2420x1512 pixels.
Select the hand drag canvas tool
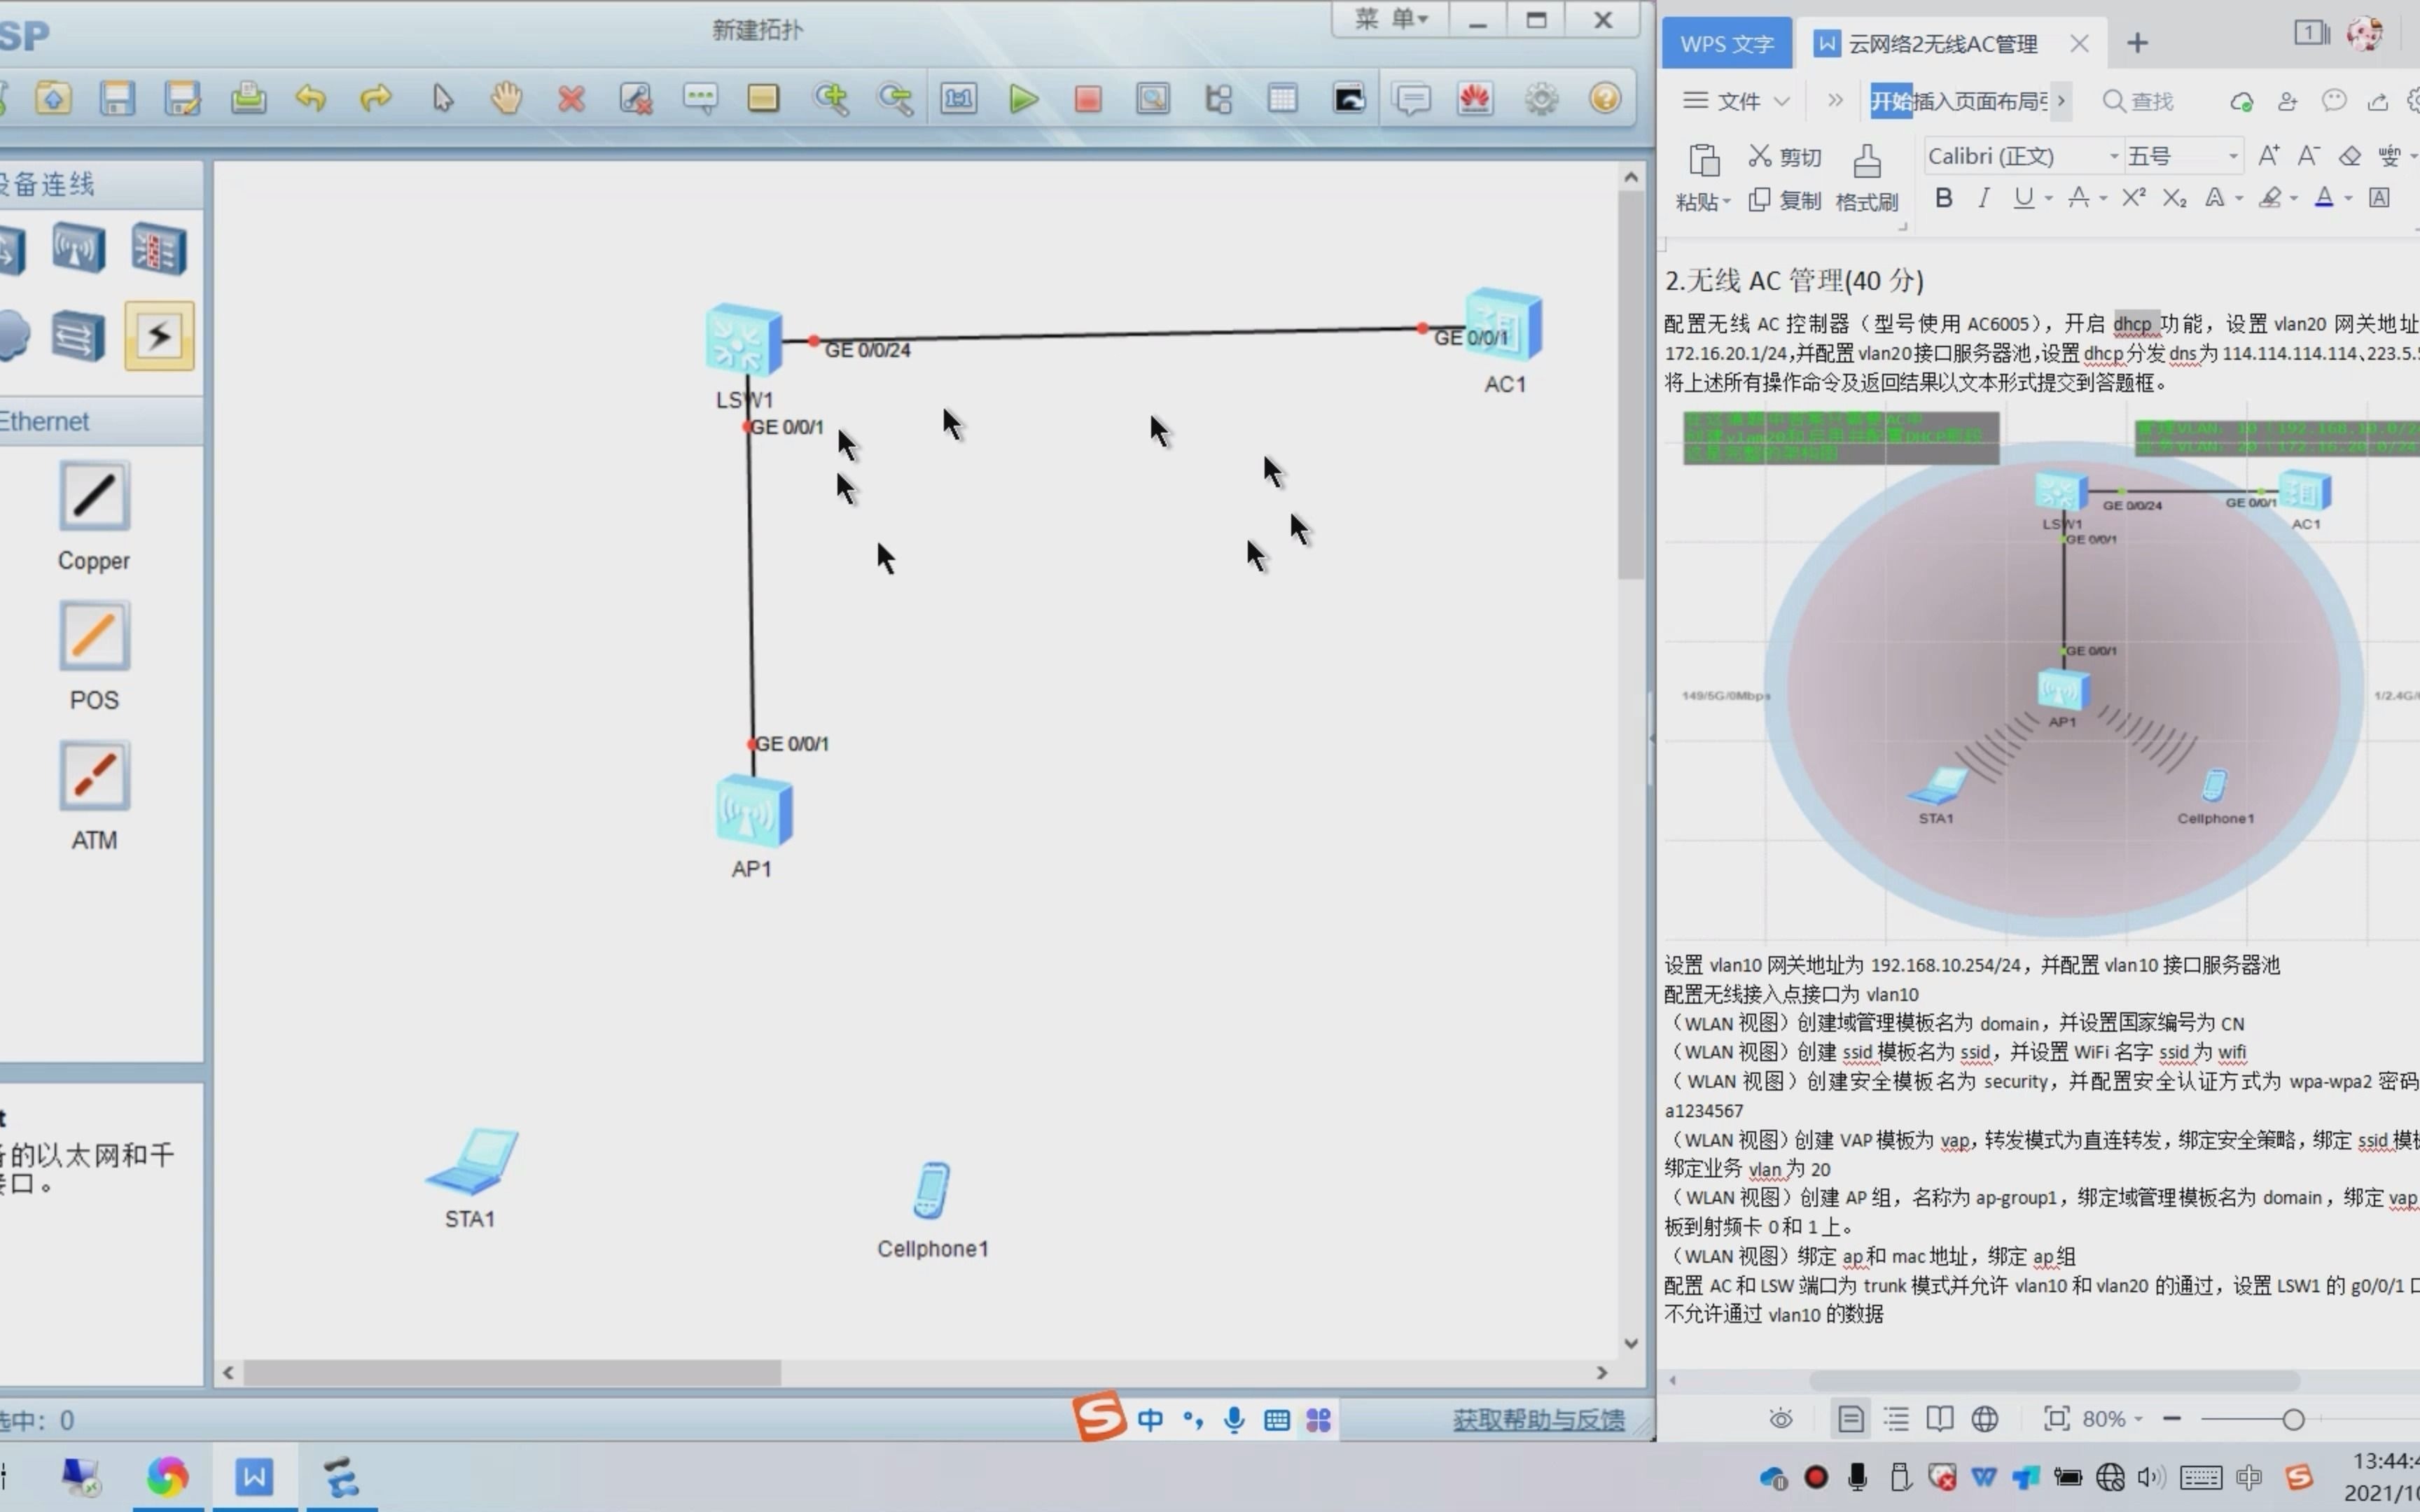click(x=507, y=99)
